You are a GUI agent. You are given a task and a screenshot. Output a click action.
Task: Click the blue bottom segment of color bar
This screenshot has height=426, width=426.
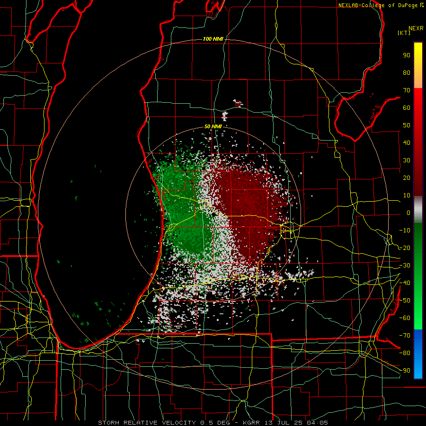(418, 354)
